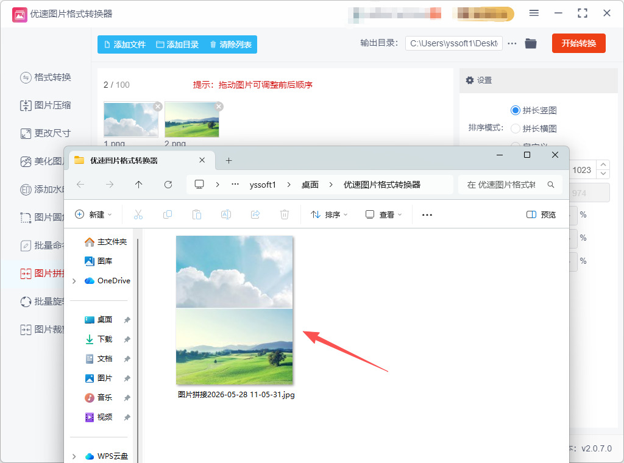Unpin 视频 using its pin icon
Screen dimensions: 624x463
[127, 417]
